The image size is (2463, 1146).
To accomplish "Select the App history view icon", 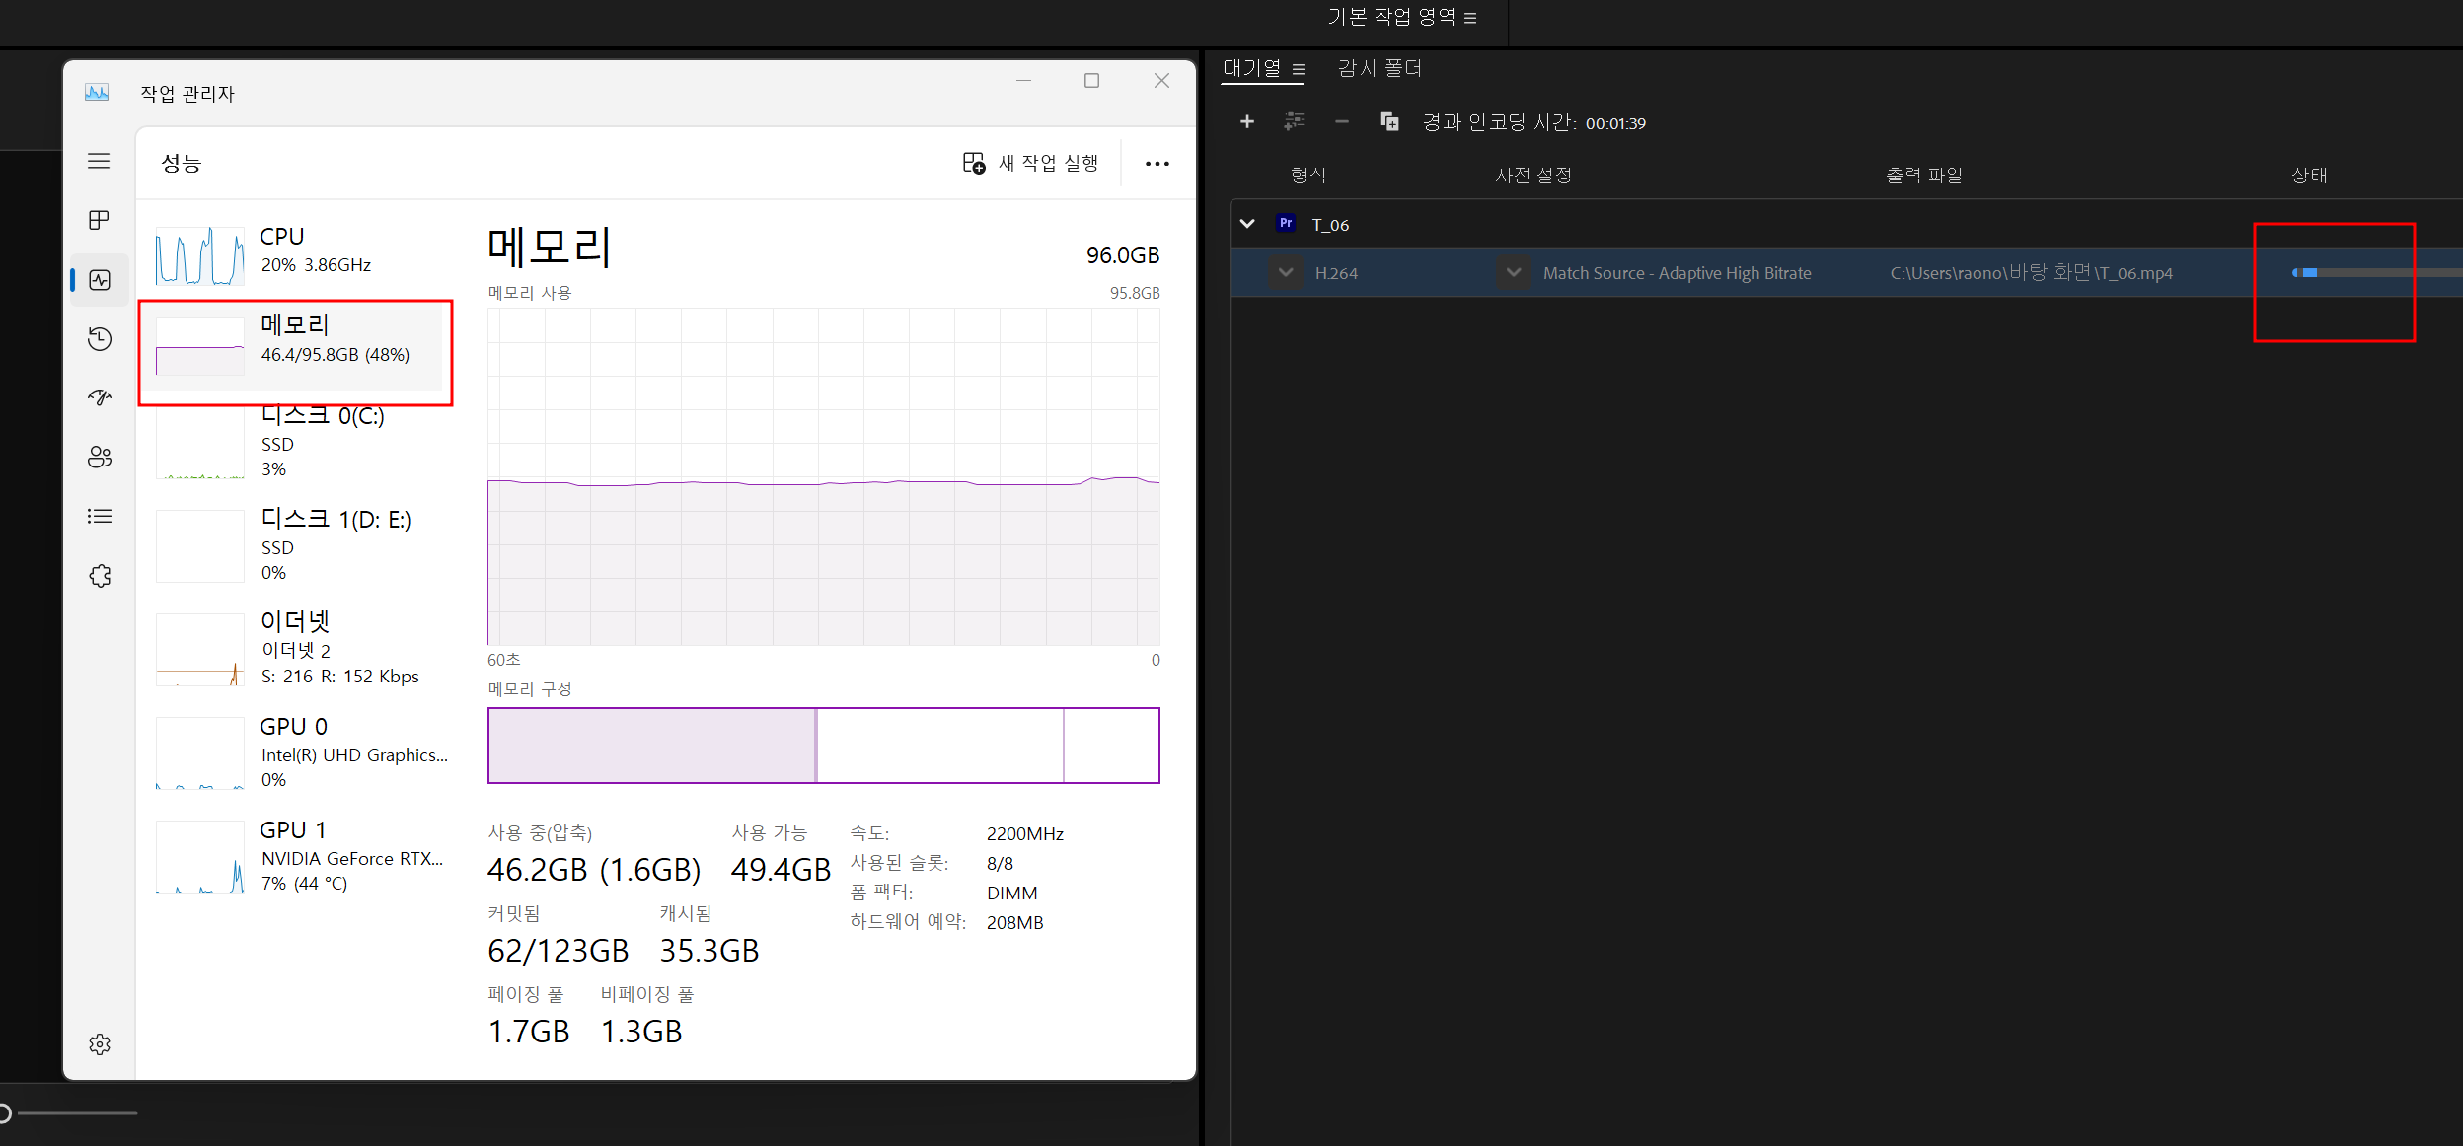I will (99, 338).
